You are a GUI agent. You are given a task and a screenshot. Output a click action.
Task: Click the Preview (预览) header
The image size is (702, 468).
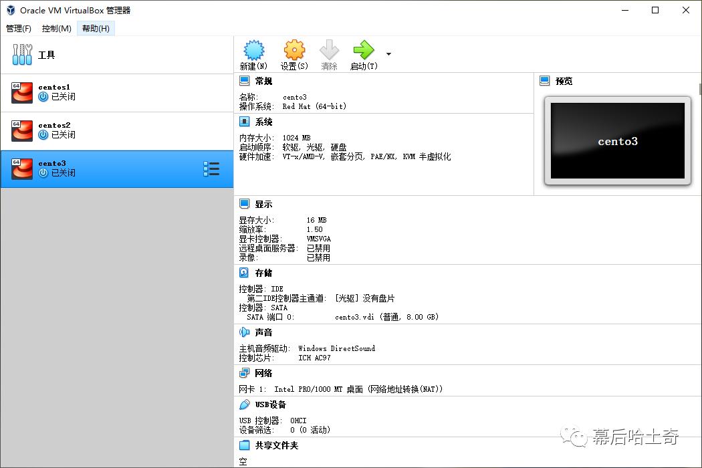(564, 81)
